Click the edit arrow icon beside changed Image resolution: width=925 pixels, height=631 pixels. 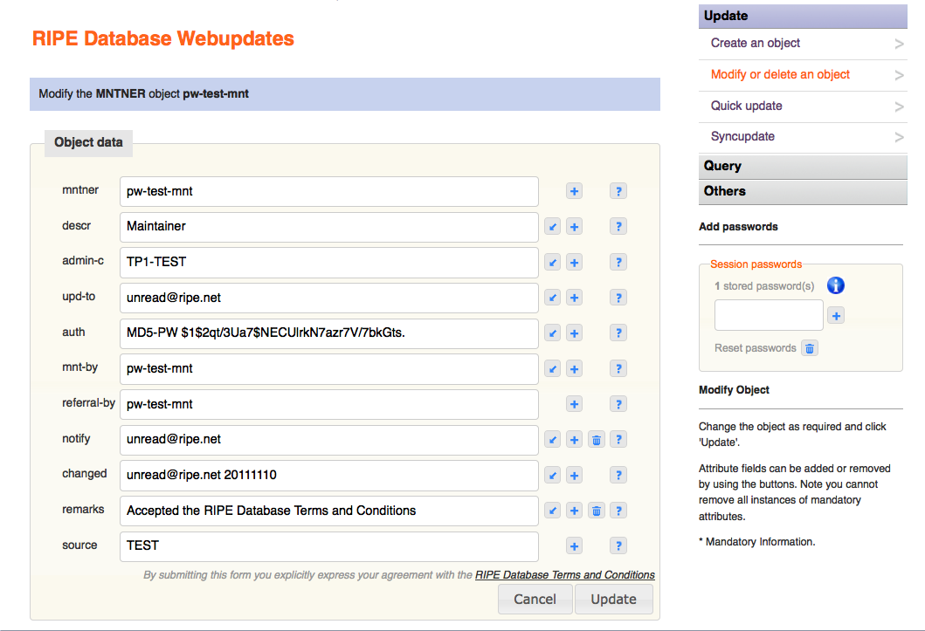click(552, 475)
